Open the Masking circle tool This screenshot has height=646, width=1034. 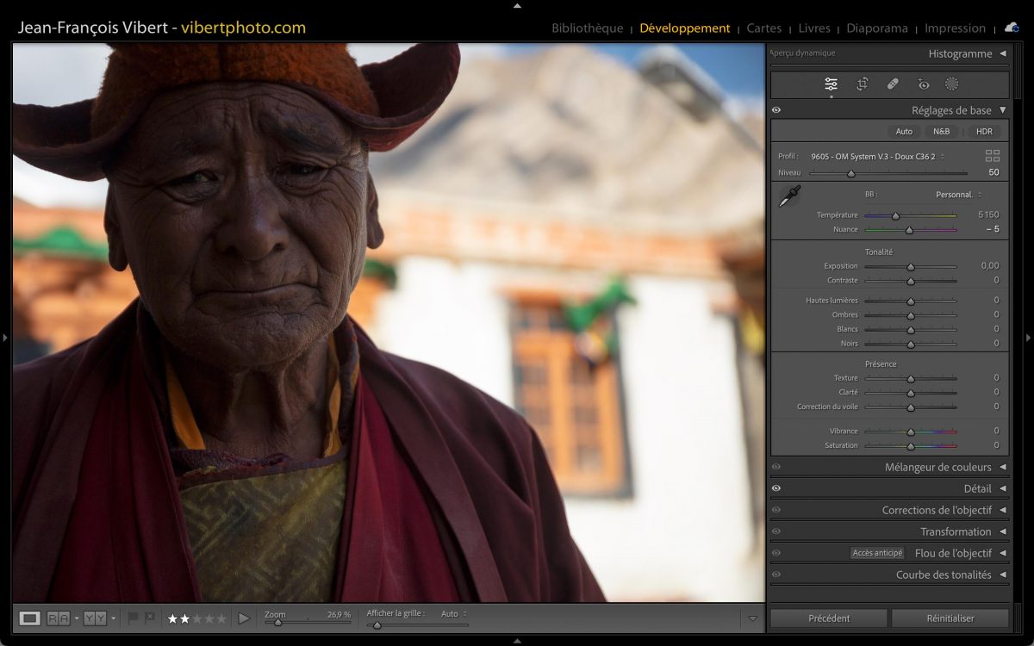(952, 84)
